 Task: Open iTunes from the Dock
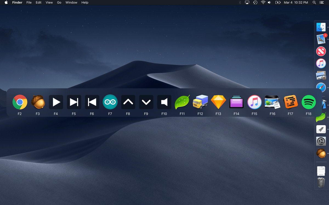(321, 63)
